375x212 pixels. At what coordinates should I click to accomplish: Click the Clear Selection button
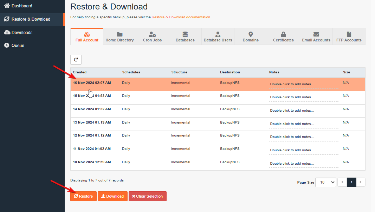147,196
